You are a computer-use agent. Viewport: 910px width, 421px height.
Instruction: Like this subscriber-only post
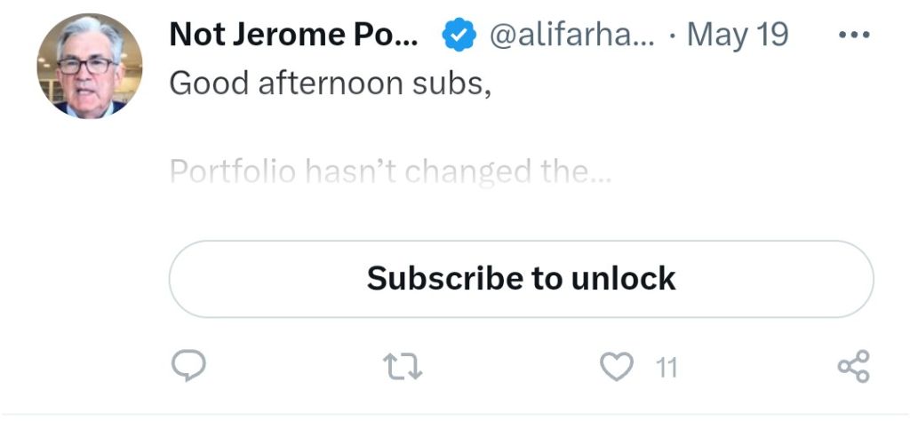(x=618, y=365)
